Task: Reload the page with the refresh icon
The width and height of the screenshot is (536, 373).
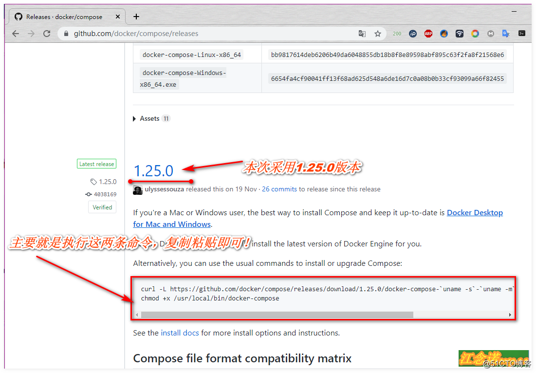Action: coord(47,34)
